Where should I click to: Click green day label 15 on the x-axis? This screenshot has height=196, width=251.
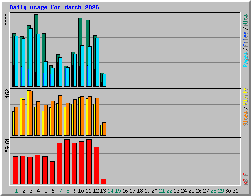tap(118, 191)
